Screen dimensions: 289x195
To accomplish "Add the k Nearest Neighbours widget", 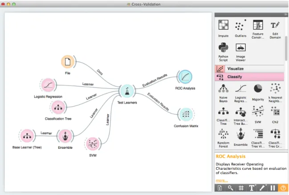I will tap(275, 93).
